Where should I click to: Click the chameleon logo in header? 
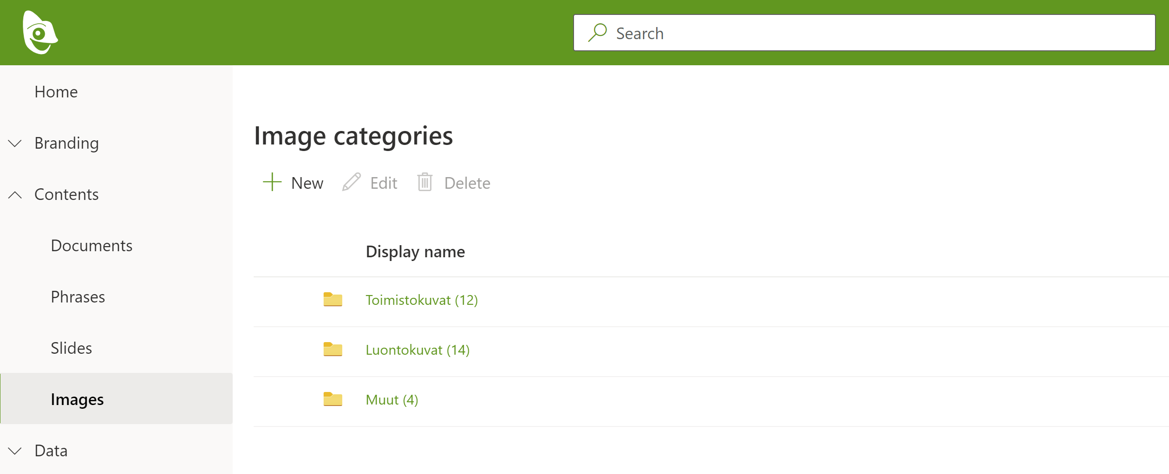[40, 33]
